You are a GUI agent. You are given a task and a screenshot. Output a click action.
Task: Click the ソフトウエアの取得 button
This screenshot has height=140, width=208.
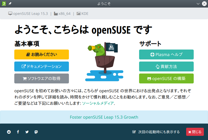[x=42, y=78]
